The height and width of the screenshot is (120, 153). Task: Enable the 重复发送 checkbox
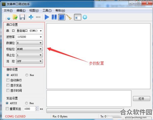tap(7, 109)
